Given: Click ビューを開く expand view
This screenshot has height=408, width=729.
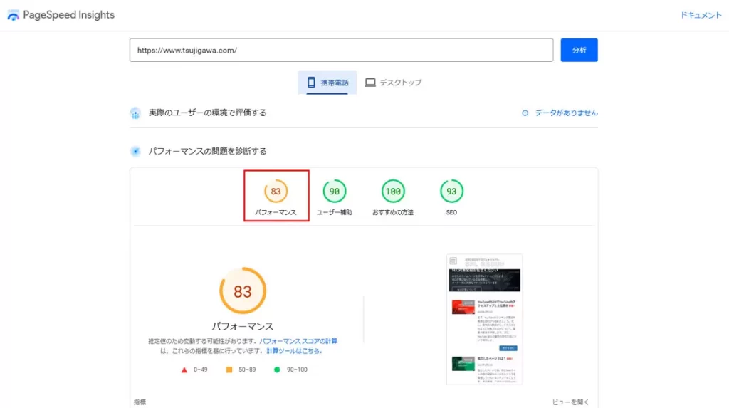Looking at the screenshot, I should pyautogui.click(x=570, y=402).
